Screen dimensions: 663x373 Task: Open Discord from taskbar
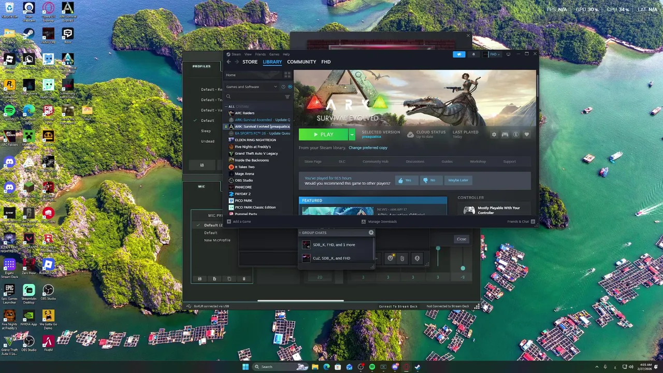(395, 367)
